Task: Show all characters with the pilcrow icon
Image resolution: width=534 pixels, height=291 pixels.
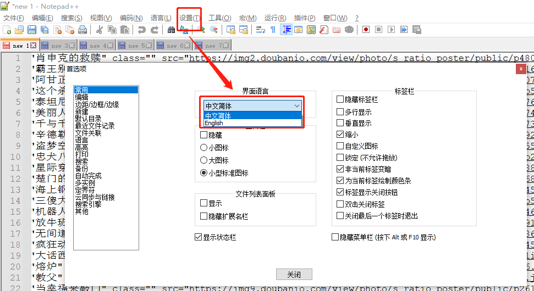Action: coord(273,30)
